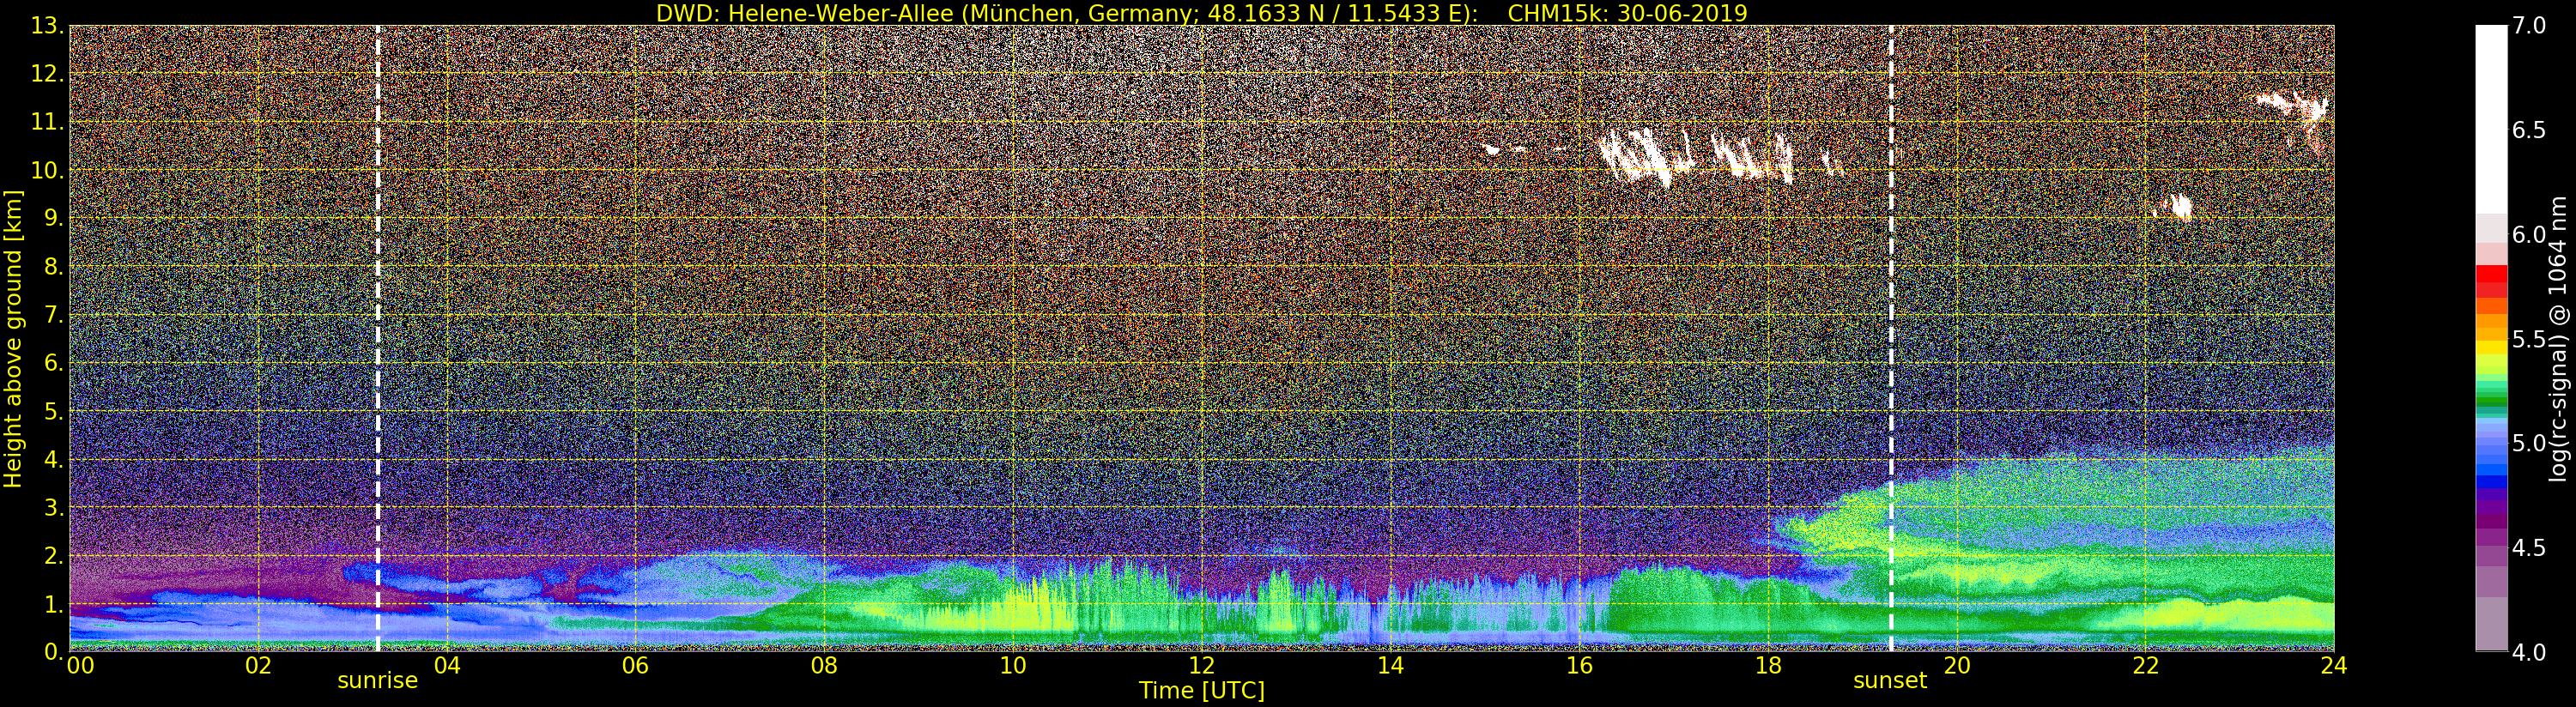The height and width of the screenshot is (707, 2576).
Task: Click the y-axis tick label '4.'
Action: [53, 459]
